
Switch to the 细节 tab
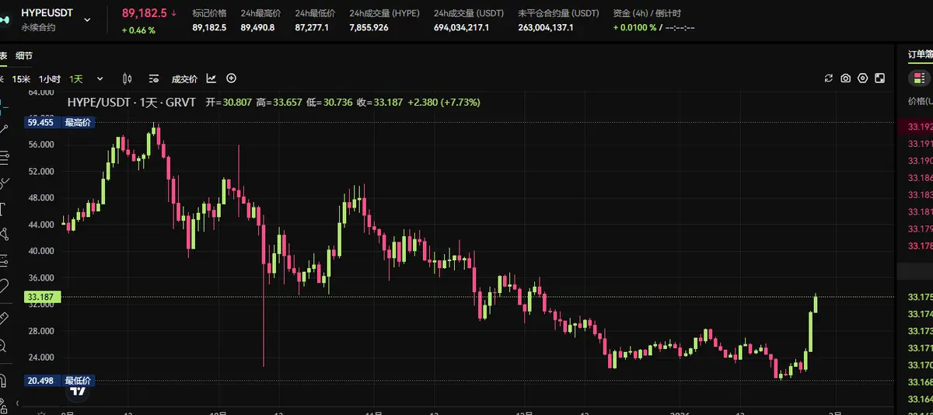24,55
